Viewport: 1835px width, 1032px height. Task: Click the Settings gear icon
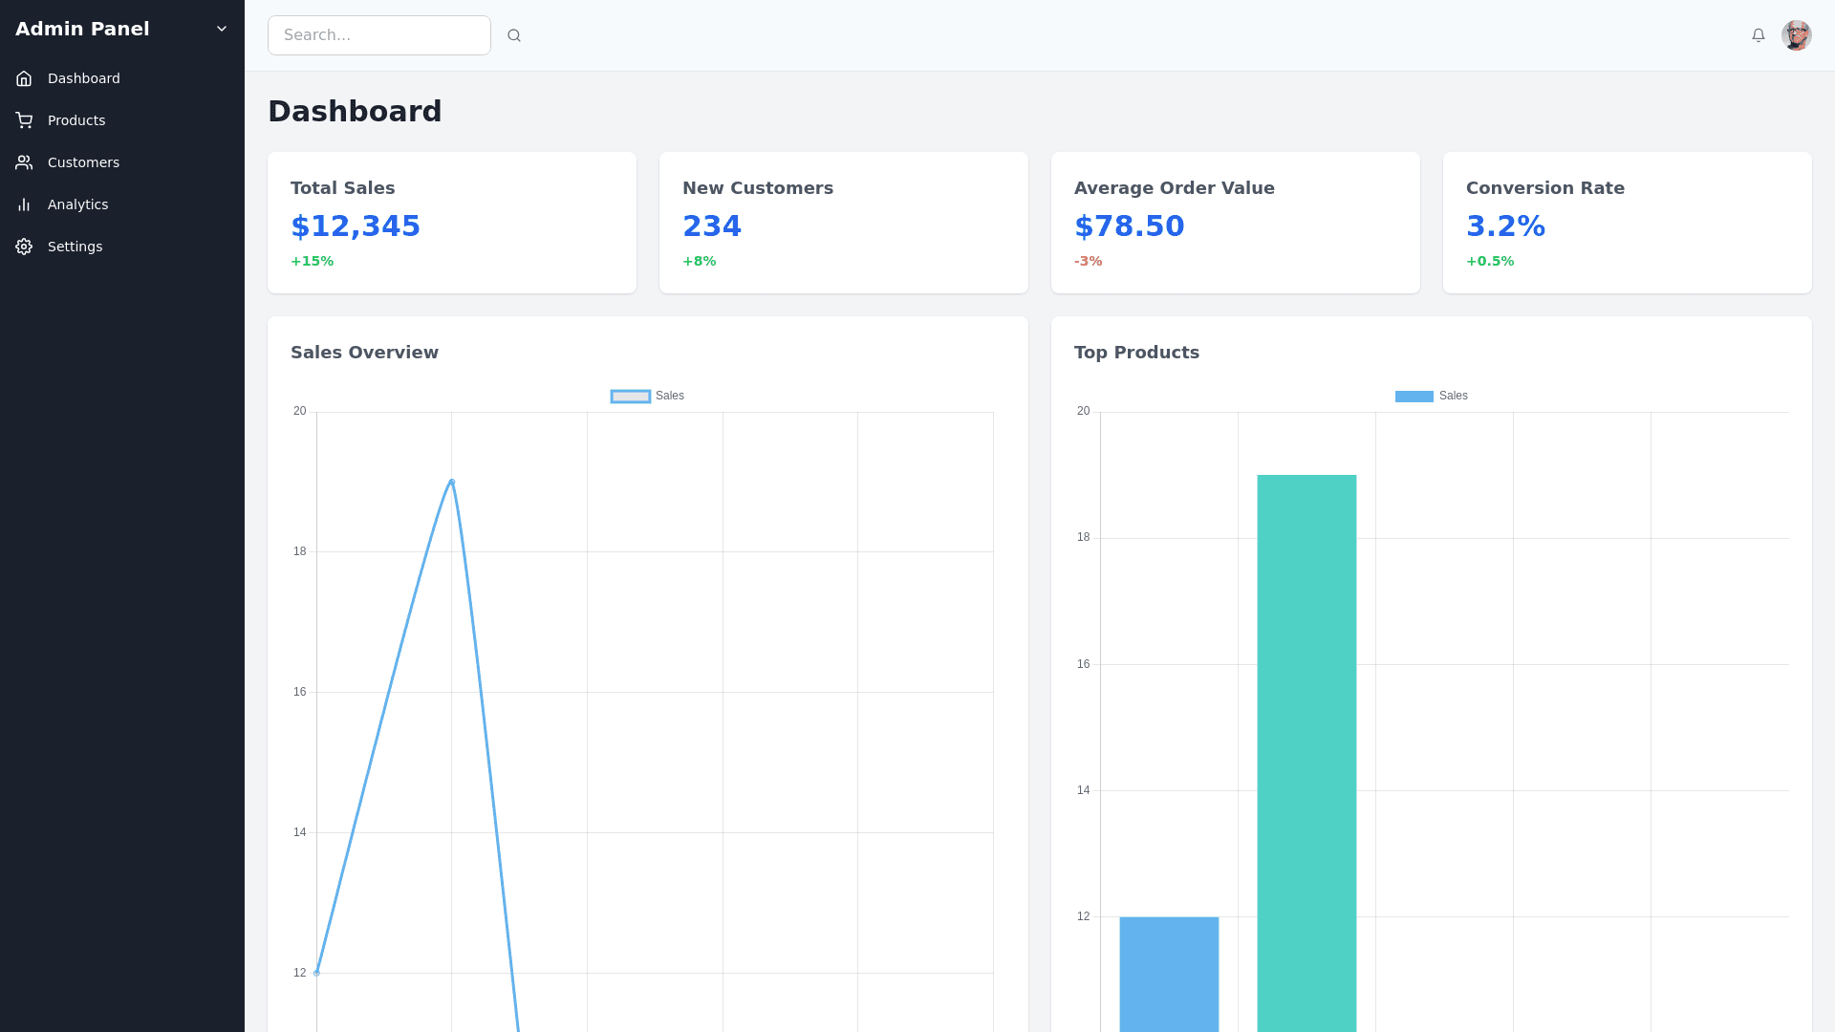[24, 247]
